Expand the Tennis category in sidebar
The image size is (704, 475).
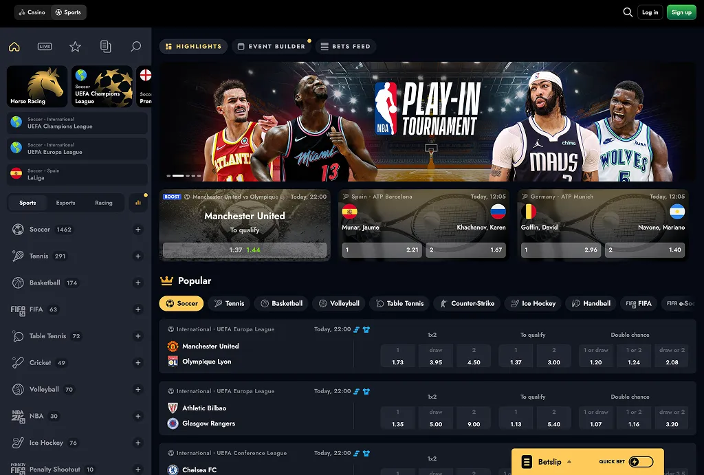pos(138,256)
